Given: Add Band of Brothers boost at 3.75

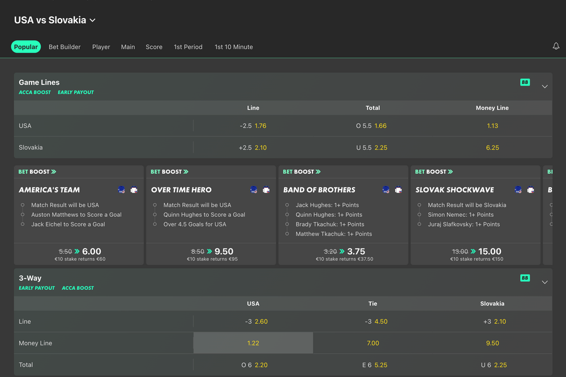Looking at the screenshot, I should pos(344,254).
